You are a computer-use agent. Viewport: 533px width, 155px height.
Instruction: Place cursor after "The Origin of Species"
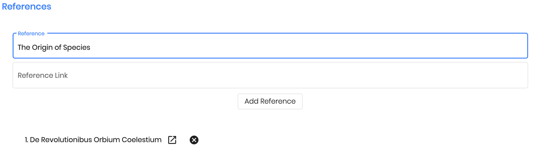click(91, 47)
